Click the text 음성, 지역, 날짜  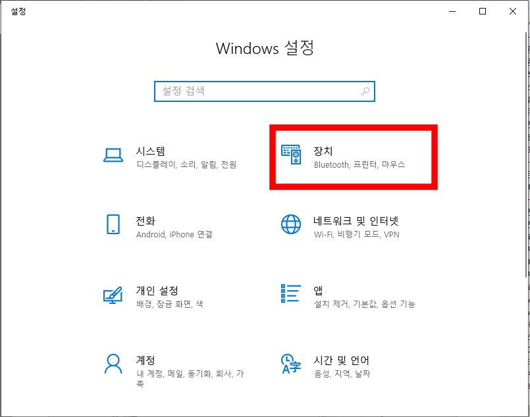[342, 374]
